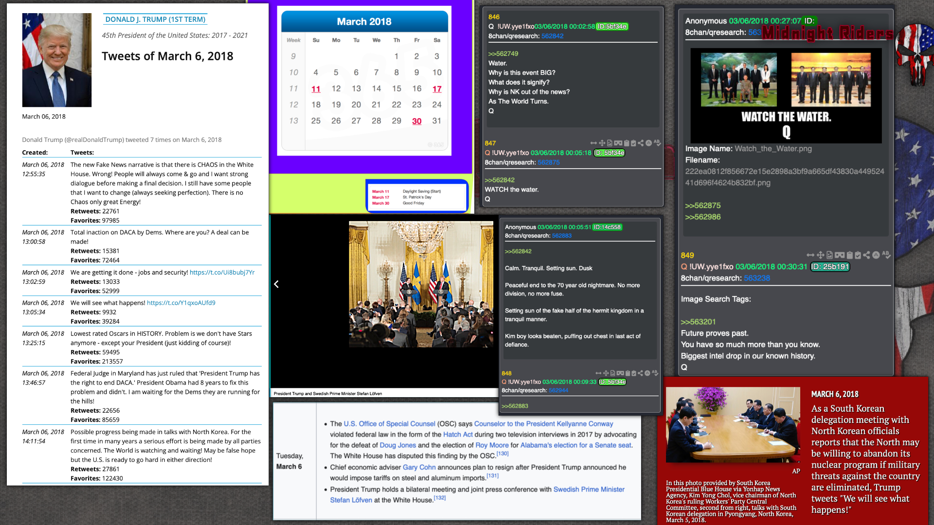
Task: Click the clipboard copy icon on post 847
Action: [627, 143]
